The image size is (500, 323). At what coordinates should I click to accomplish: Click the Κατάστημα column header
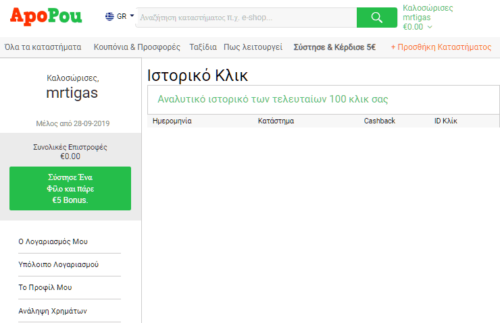[276, 121]
